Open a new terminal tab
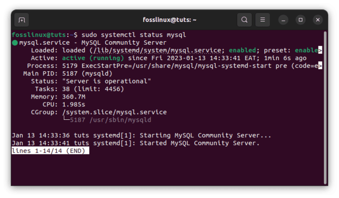This screenshot has width=339, height=198. tap(21, 20)
